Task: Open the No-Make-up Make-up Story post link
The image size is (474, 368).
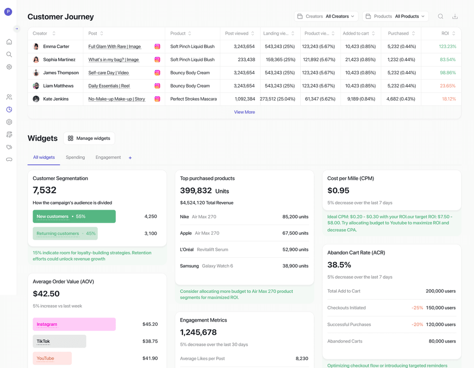Action: (x=117, y=99)
